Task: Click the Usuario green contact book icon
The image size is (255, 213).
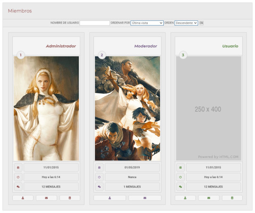Action: coord(232,198)
